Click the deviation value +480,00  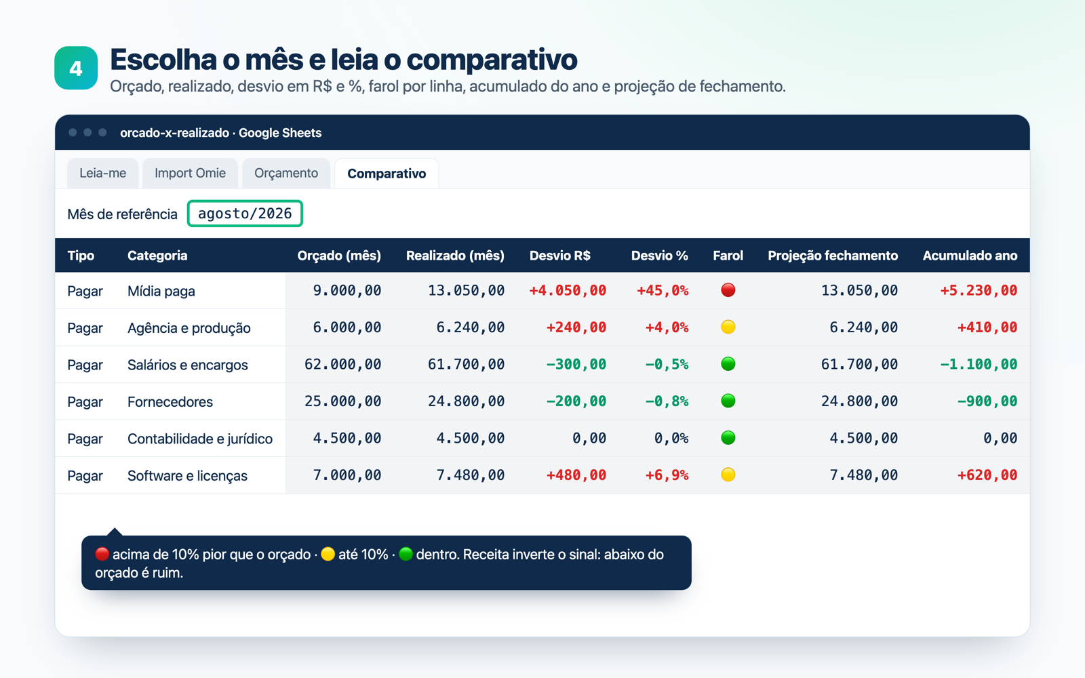click(576, 475)
